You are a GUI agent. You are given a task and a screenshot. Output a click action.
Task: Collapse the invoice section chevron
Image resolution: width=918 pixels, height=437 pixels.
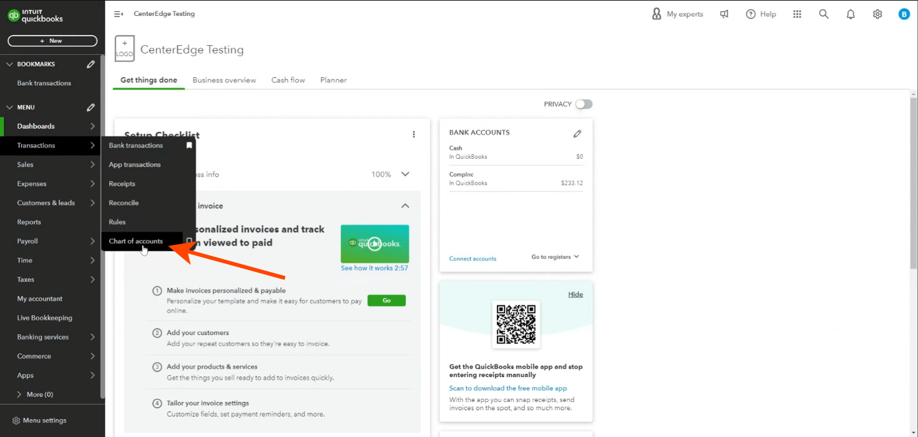405,206
